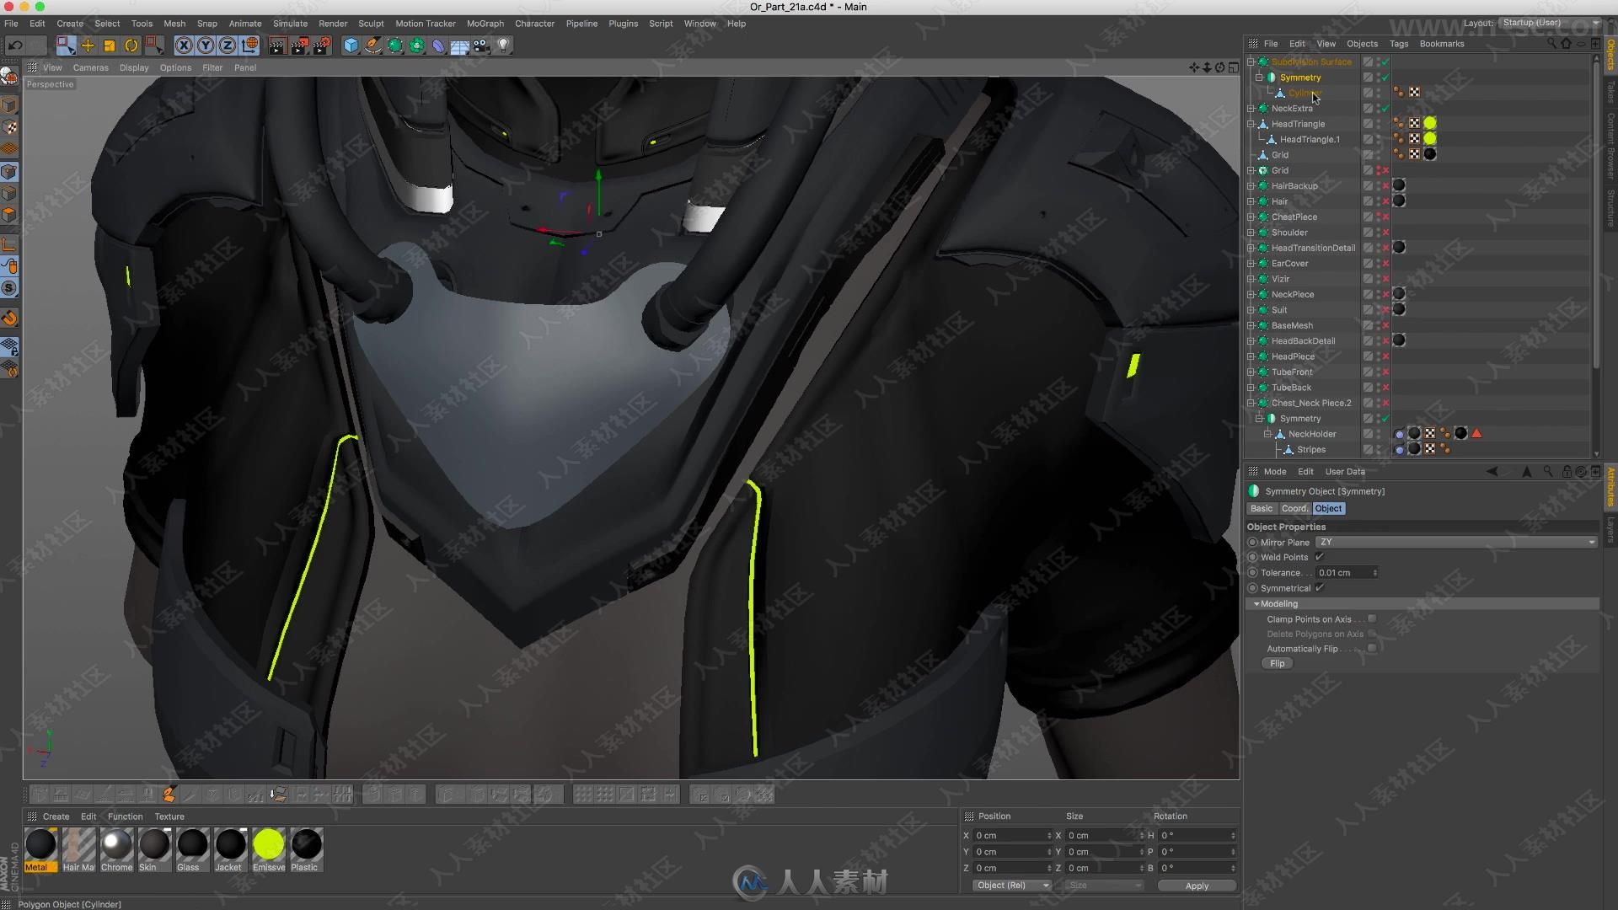Screen dimensions: 1618x910
Task: Open the Object (Rel) coordinate dropdown
Action: tap(1012, 886)
